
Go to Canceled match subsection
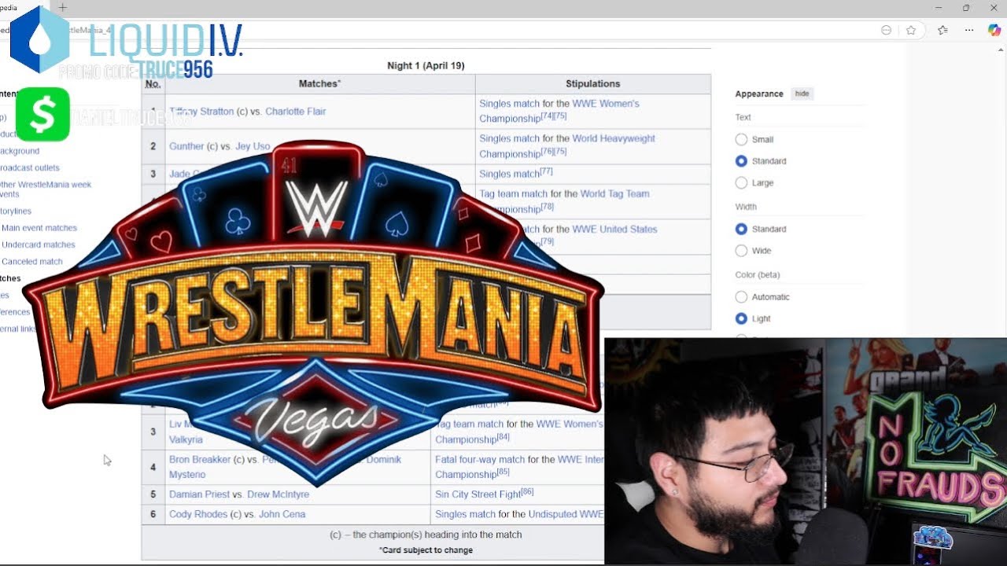tap(32, 262)
